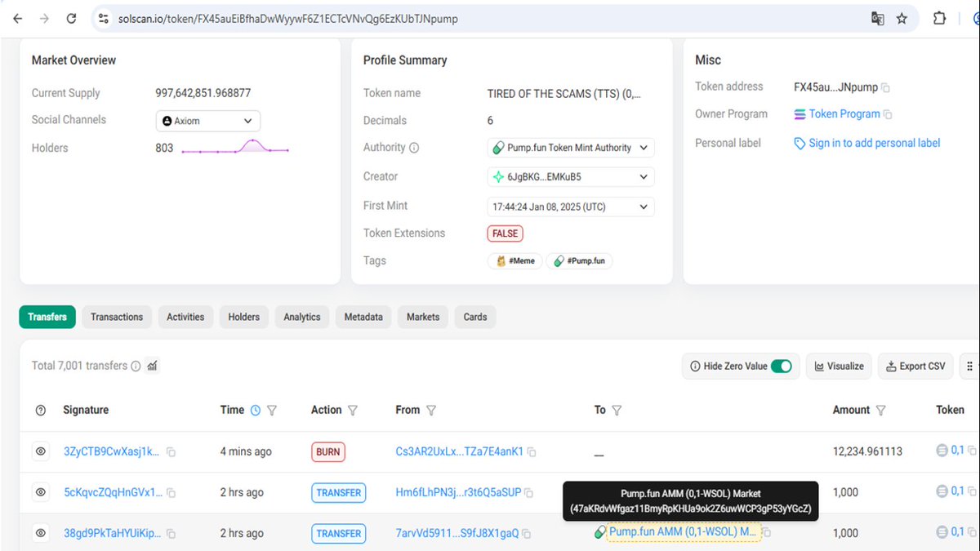View details eye icon for 3ZyCTB9CwXasj1k row
Screen dimensions: 980x551
pyautogui.click(x=41, y=451)
